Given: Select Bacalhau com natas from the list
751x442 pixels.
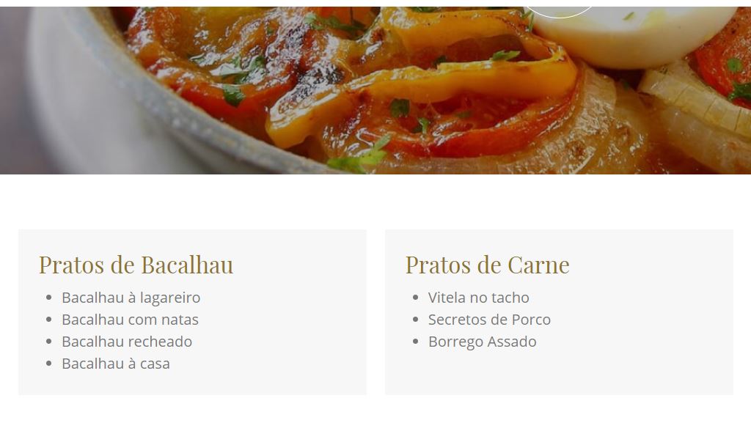Looking at the screenshot, I should (130, 320).
